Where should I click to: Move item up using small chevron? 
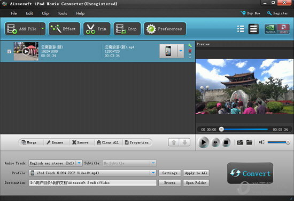click(190, 54)
